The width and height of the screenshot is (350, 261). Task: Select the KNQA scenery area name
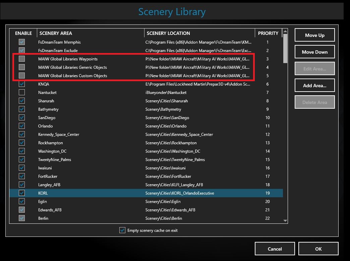44,84
